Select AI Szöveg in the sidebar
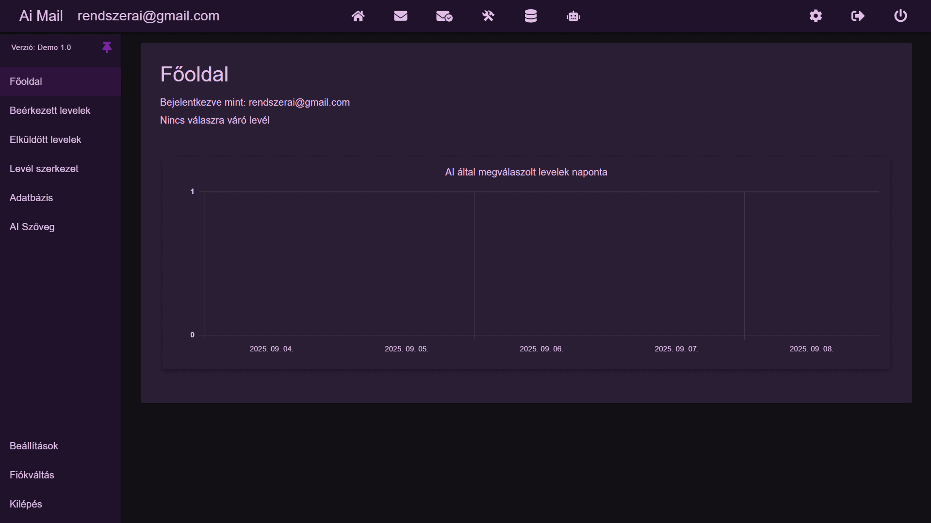 pos(32,226)
